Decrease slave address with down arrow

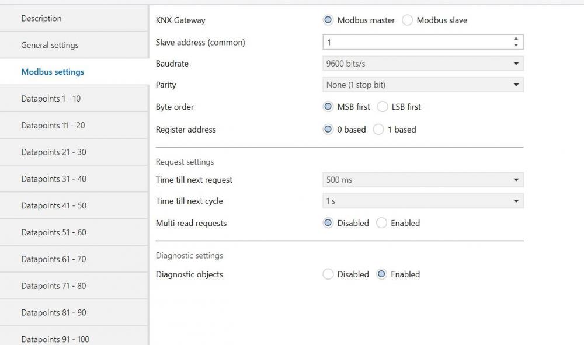pyautogui.click(x=516, y=45)
